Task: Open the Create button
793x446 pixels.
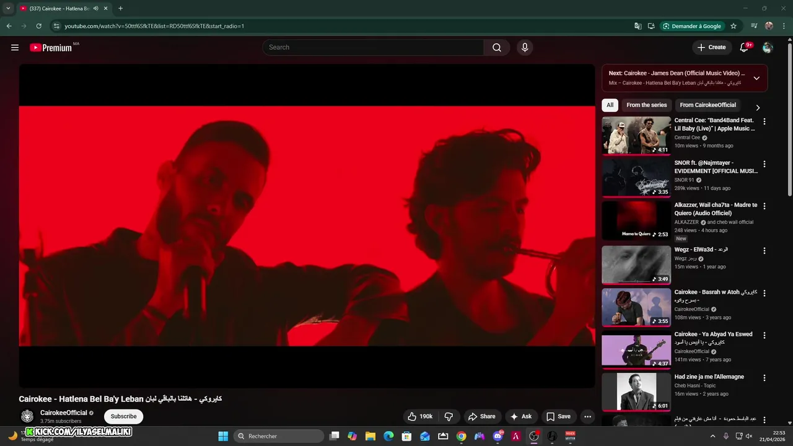Action: click(711, 47)
